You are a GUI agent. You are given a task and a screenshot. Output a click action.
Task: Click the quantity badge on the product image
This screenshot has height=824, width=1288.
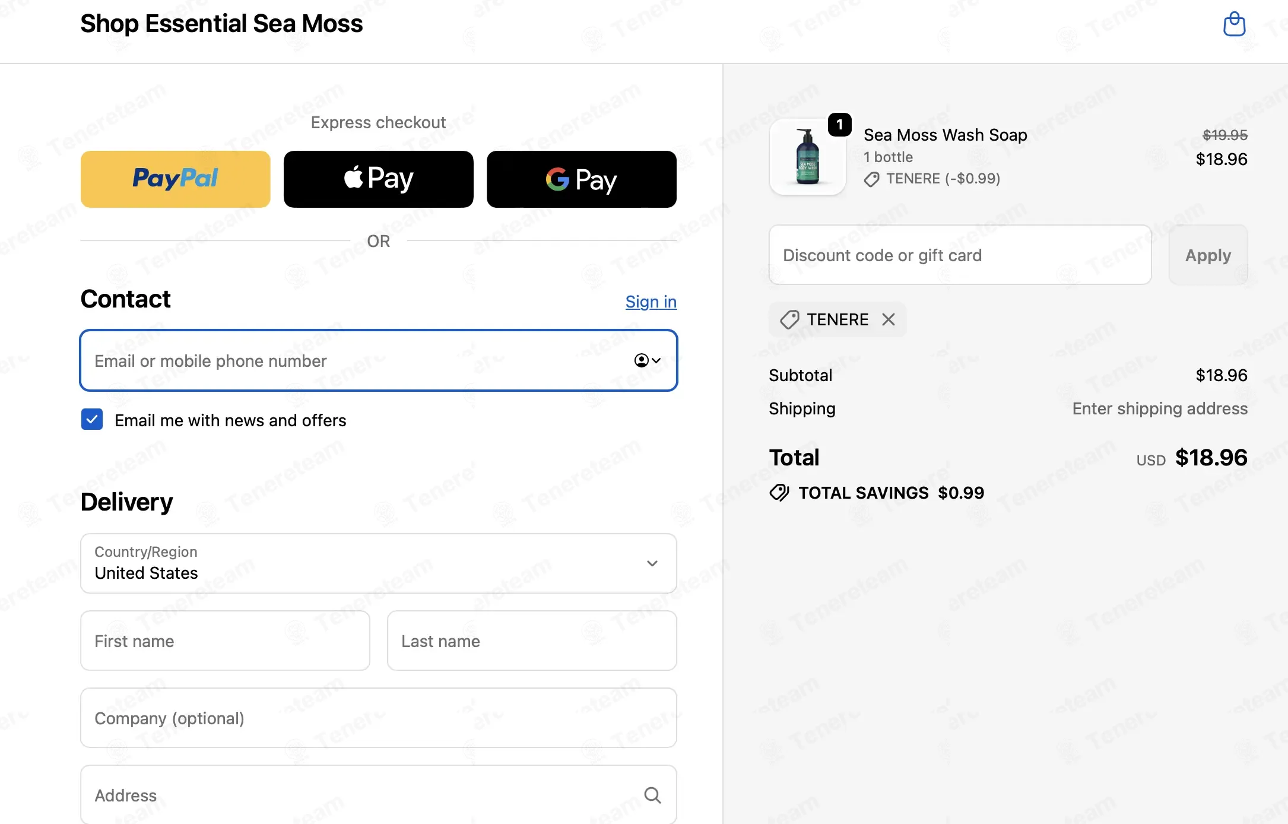tap(840, 125)
